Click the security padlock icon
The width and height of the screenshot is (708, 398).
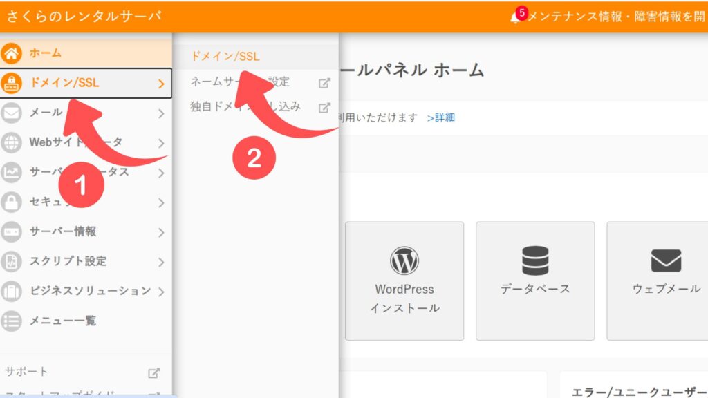[x=11, y=202]
